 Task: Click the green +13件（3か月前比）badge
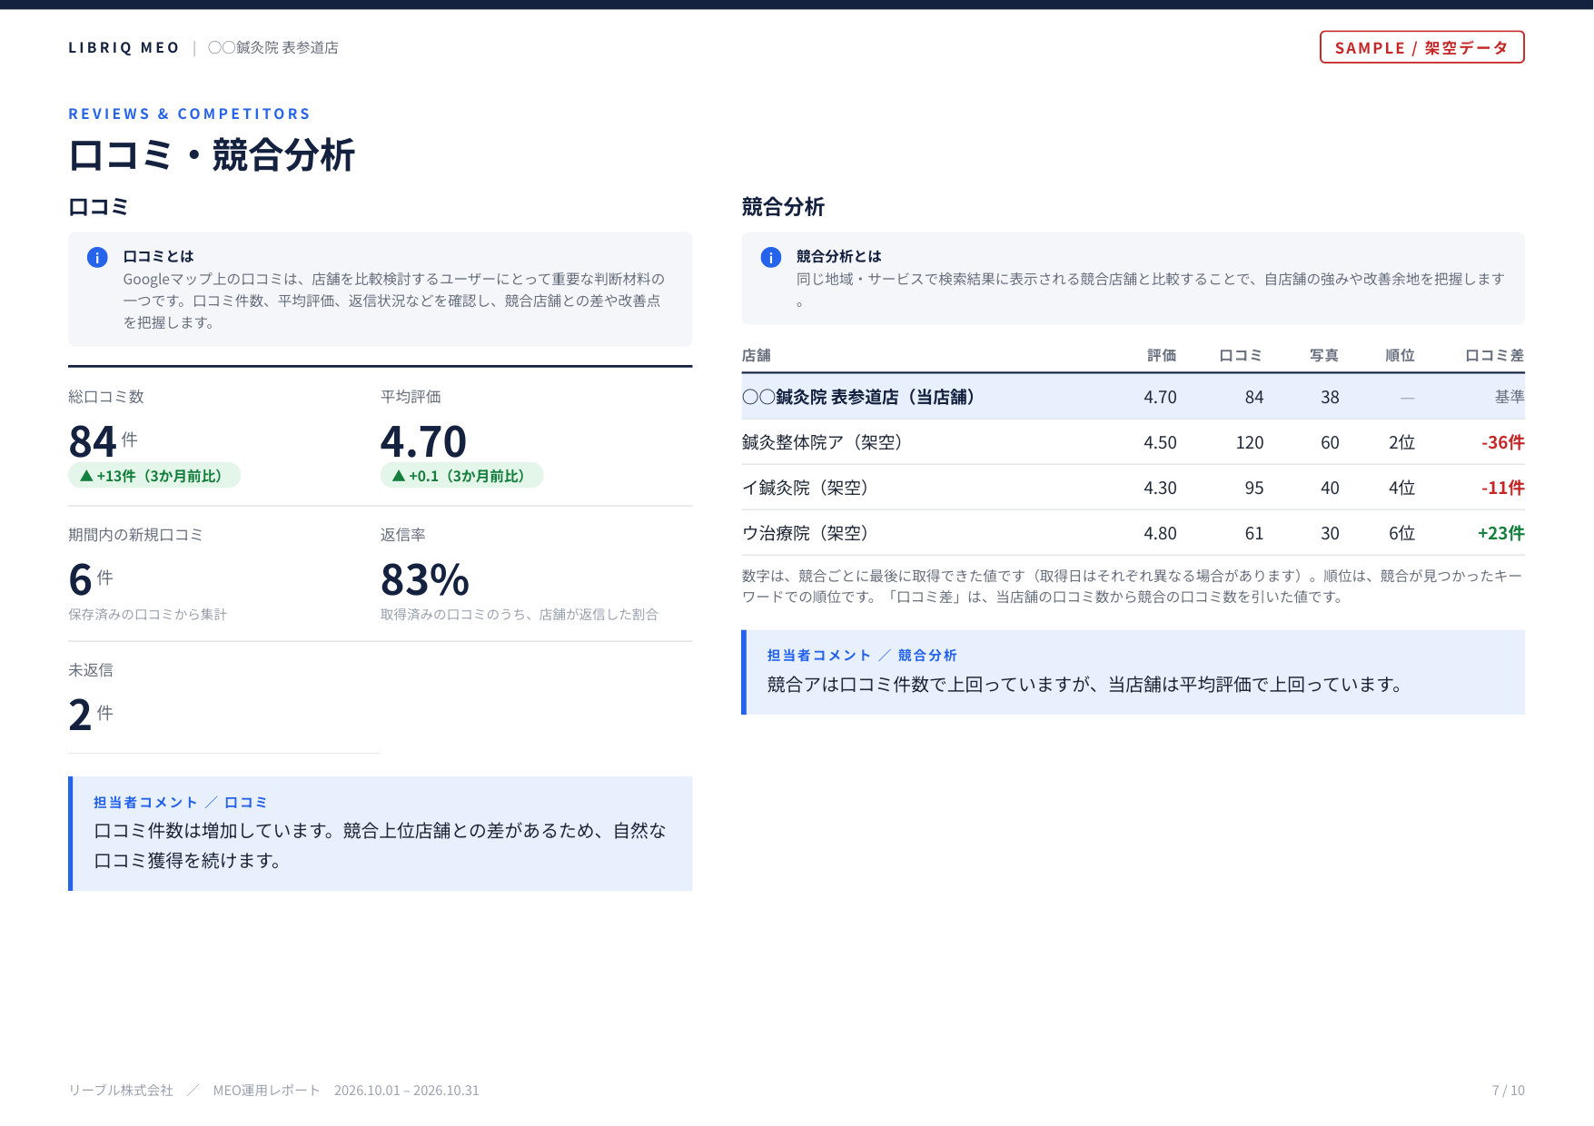click(154, 476)
